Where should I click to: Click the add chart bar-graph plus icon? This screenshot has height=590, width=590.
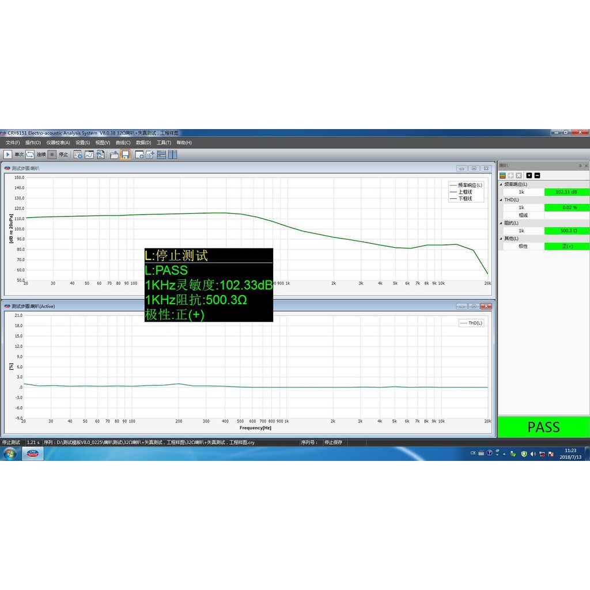point(150,154)
